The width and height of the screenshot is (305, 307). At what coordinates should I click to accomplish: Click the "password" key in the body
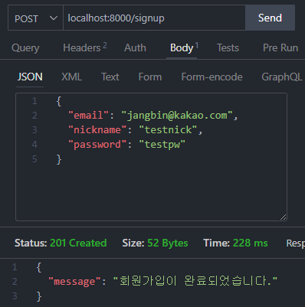(x=97, y=145)
